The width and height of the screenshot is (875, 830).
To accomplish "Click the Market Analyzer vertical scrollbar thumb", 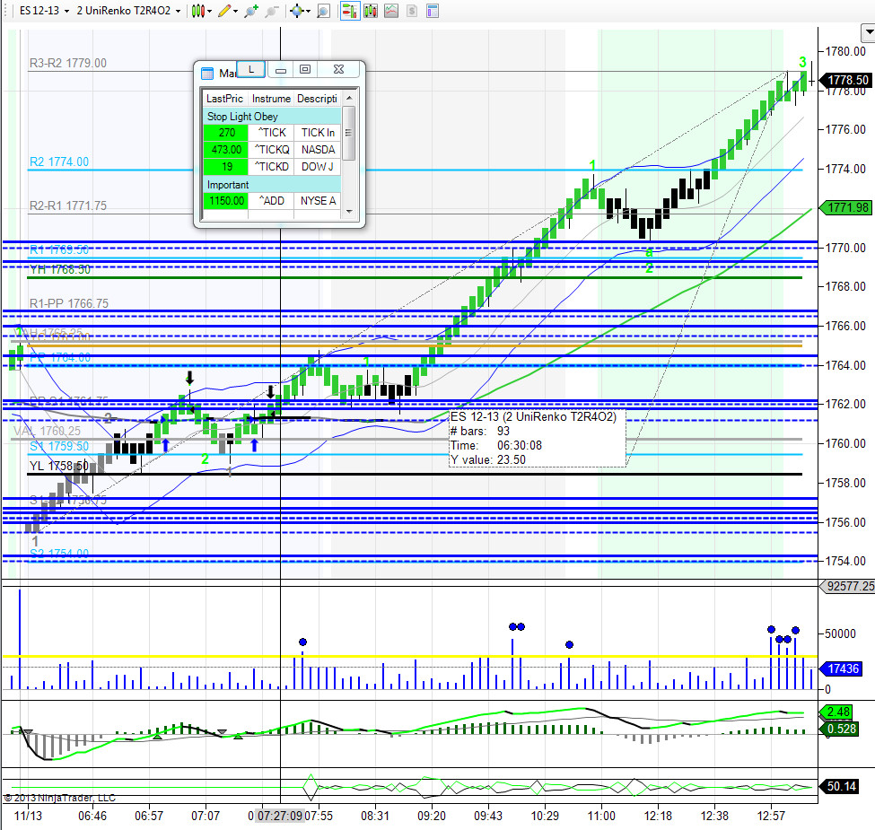I will click(349, 133).
